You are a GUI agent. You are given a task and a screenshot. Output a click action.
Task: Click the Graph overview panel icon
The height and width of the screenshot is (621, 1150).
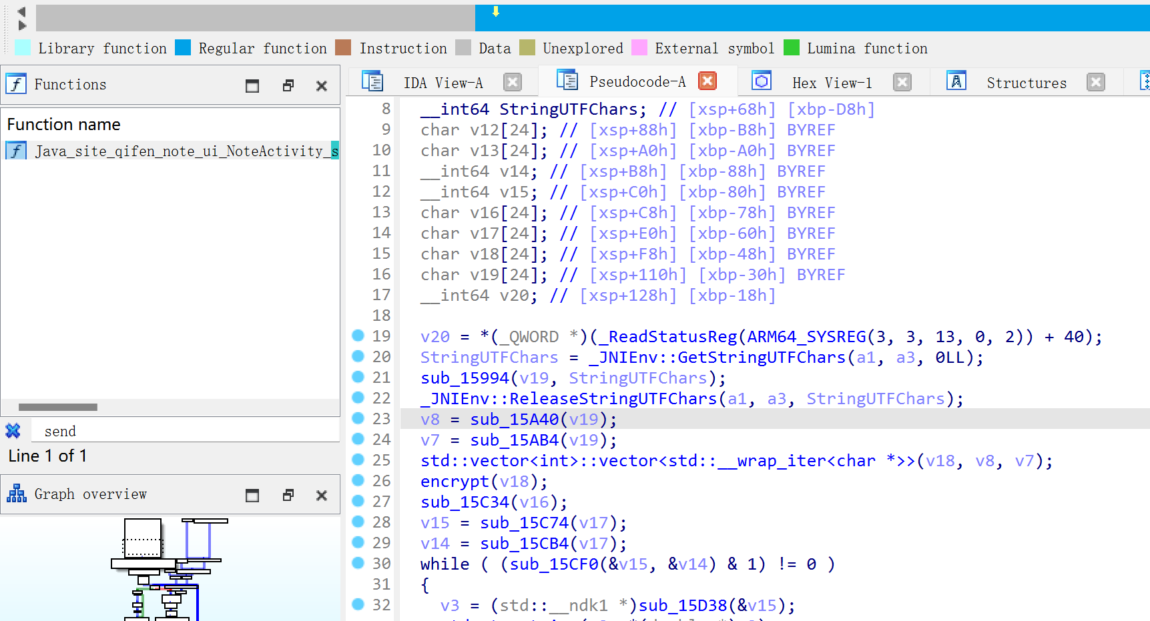click(17, 494)
